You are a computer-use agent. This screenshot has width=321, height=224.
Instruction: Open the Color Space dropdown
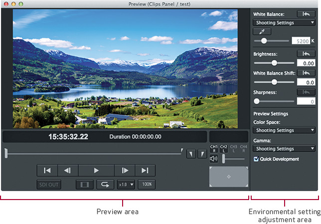(x=284, y=130)
